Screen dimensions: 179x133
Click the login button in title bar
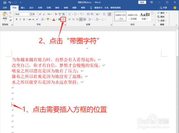click(142, 2)
